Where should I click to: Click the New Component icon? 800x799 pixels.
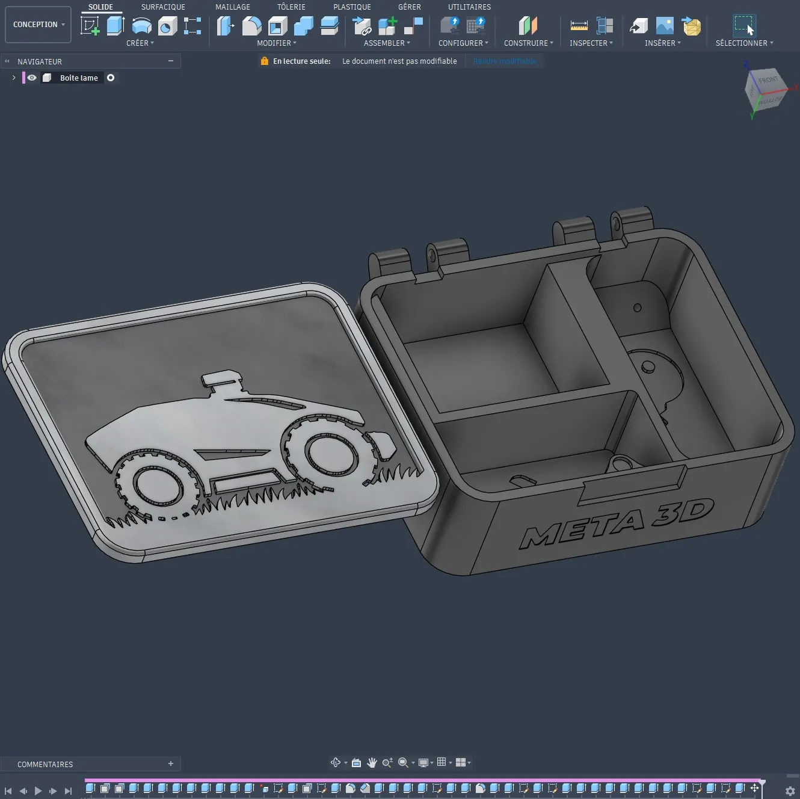pos(388,26)
